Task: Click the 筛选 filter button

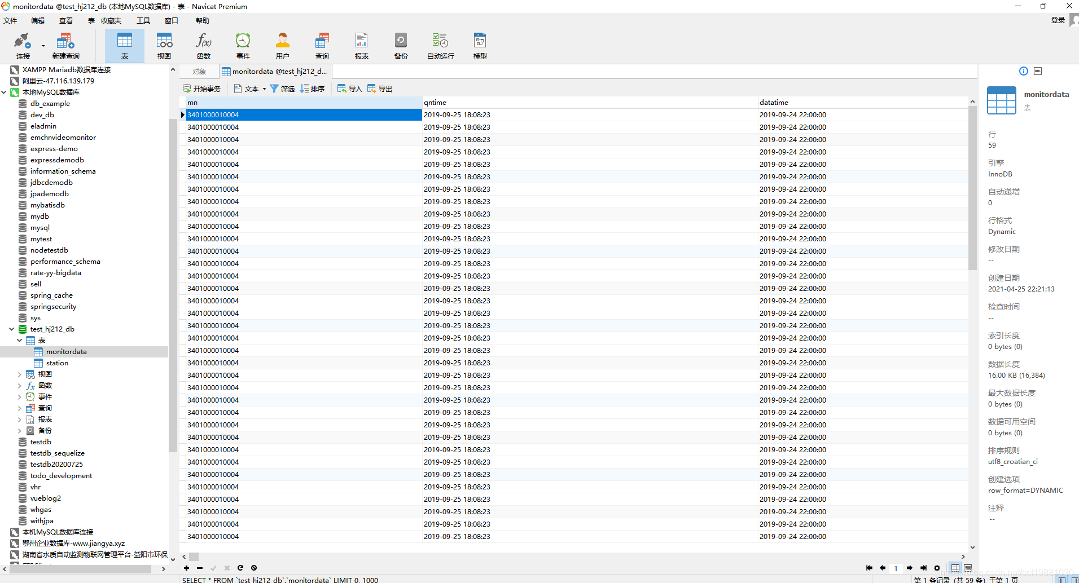Action: click(x=282, y=89)
